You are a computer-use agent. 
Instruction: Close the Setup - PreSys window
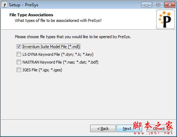coord(170,5)
